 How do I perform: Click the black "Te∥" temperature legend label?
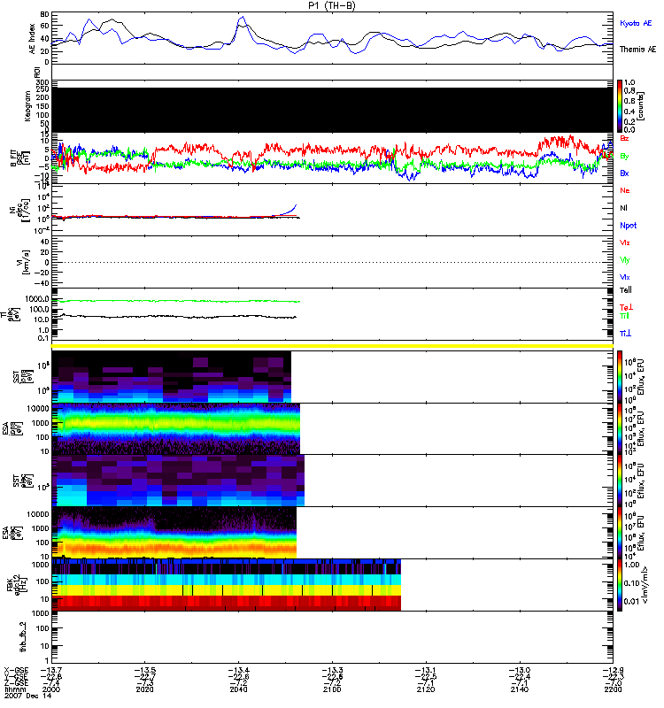tap(626, 290)
